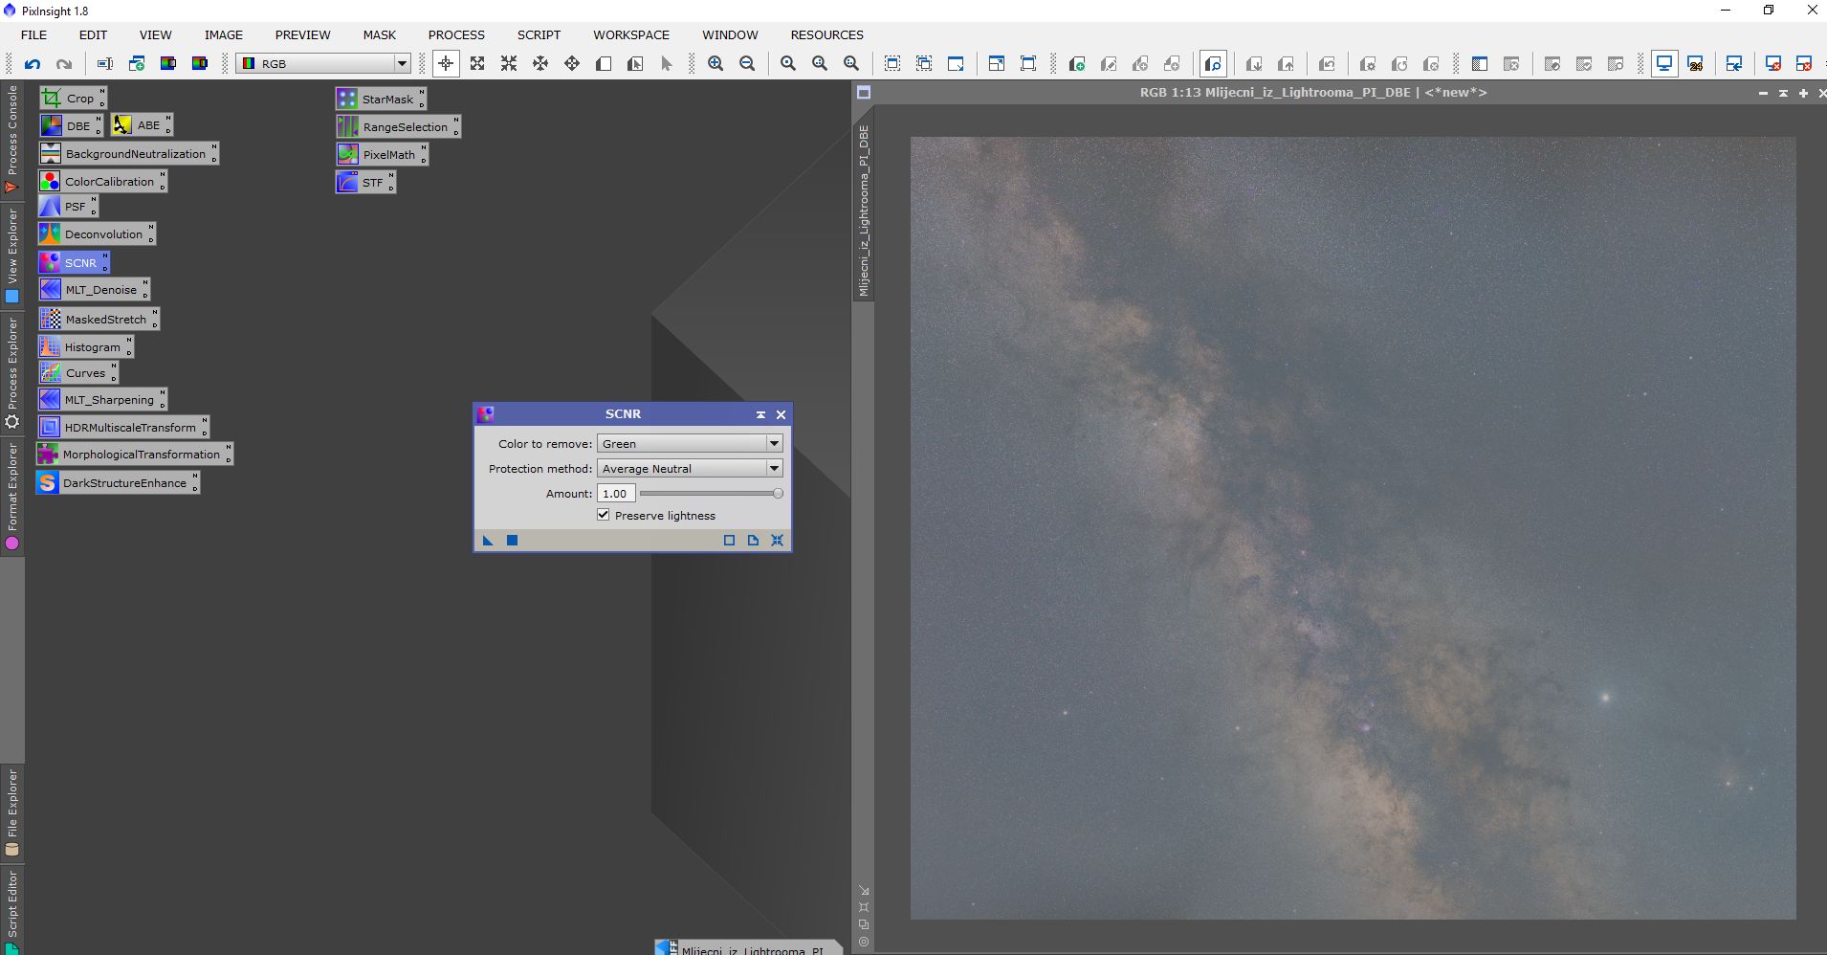1827x955 pixels.
Task: Expand the Protection method dropdown
Action: point(774,468)
